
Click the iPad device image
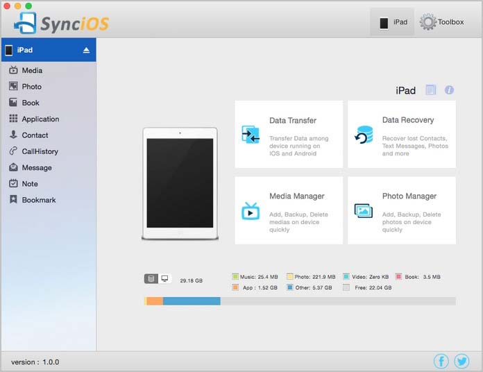pyautogui.click(x=180, y=183)
